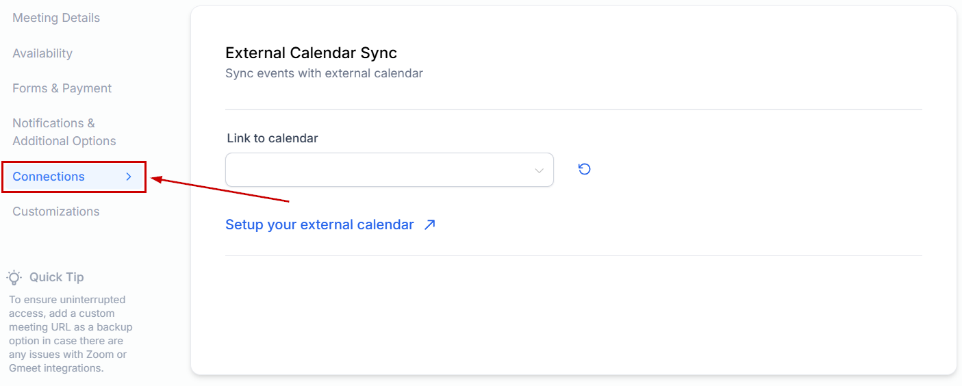Click the Link to calendar field label
Screen dimensions: 962x386
[273, 138]
